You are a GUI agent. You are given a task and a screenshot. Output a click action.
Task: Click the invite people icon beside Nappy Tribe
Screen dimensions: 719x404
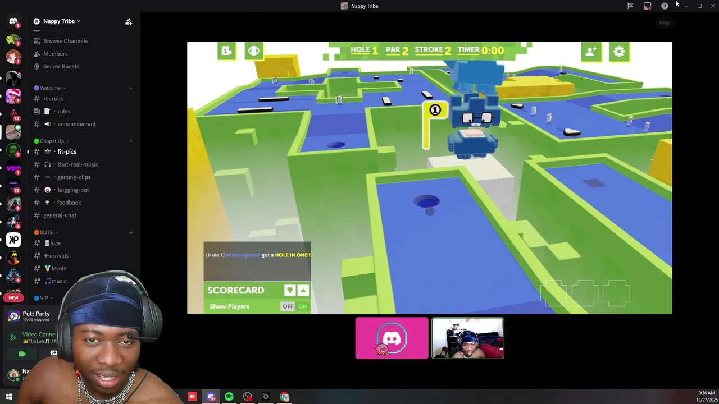[129, 21]
